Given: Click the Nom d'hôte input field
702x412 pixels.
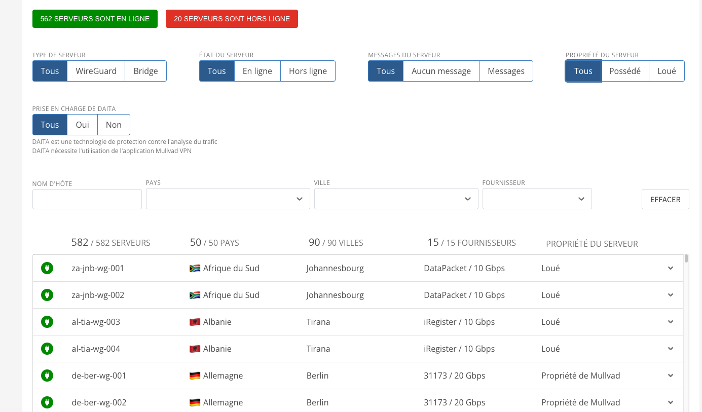Looking at the screenshot, I should 87,199.
